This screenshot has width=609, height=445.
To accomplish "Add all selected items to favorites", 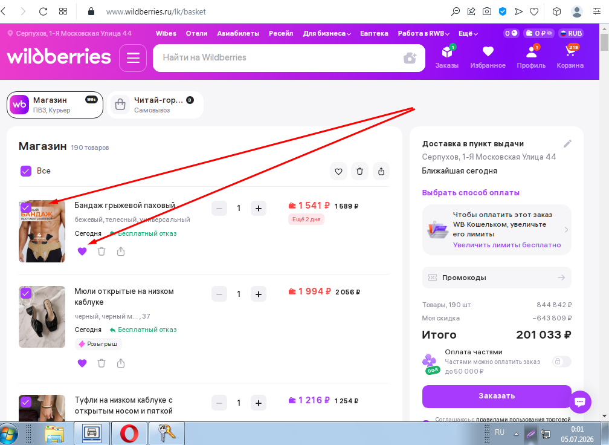I will (x=339, y=171).
